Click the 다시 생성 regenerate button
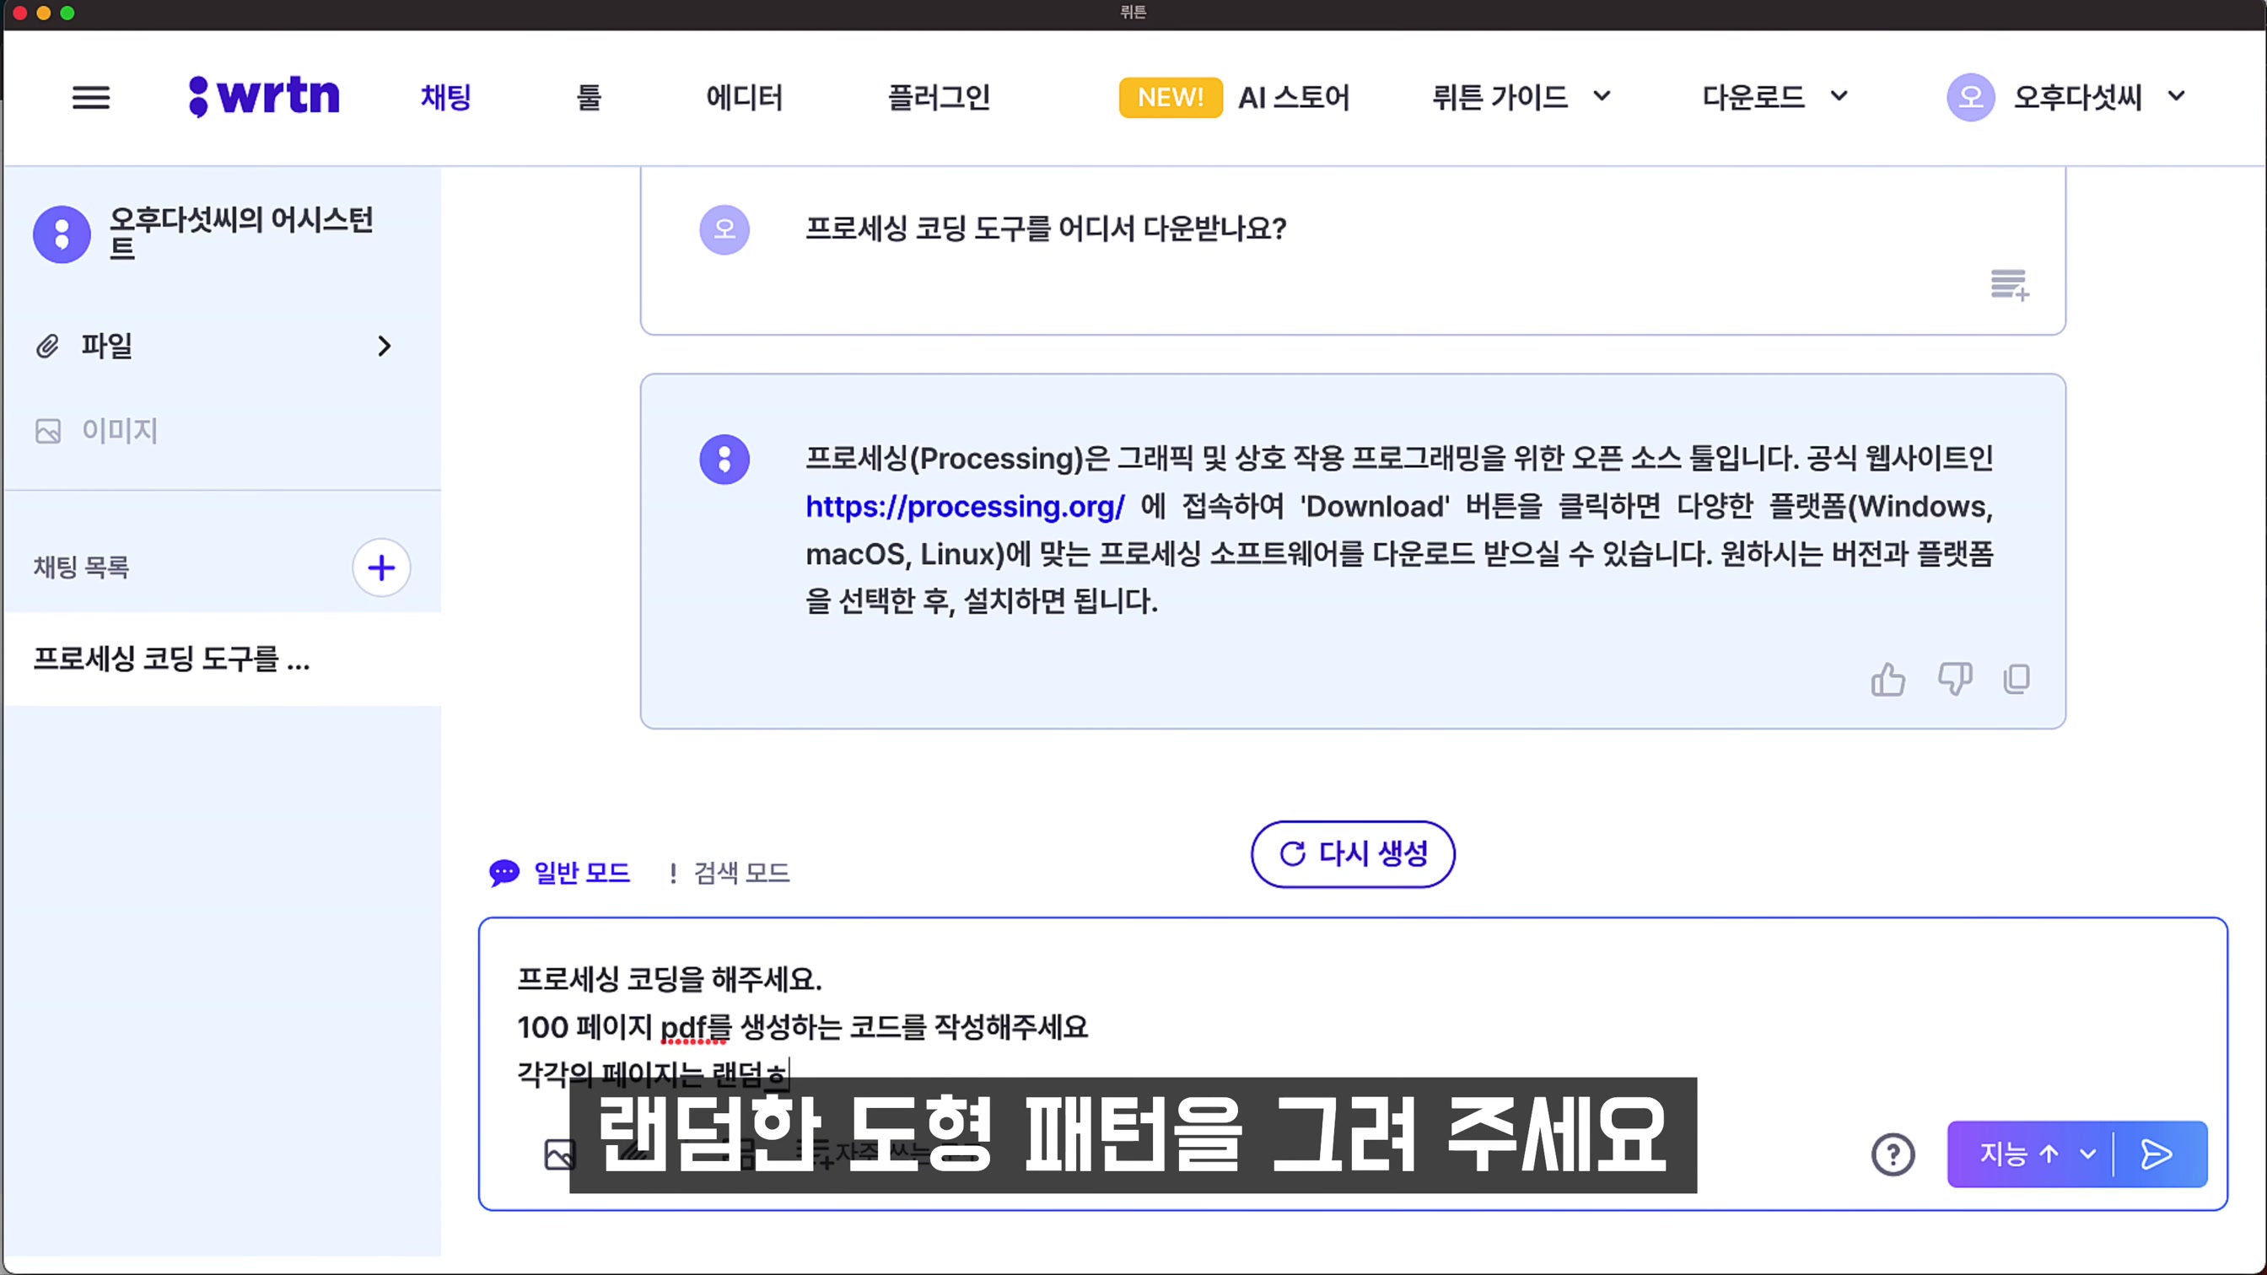This screenshot has width=2267, height=1275. [x=1353, y=853]
